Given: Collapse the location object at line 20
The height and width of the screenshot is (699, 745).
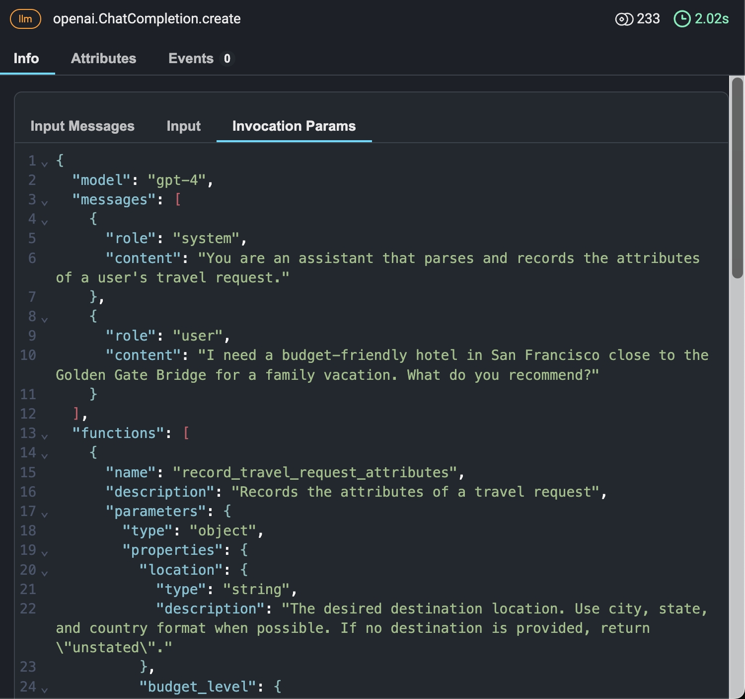Looking at the screenshot, I should tap(45, 573).
